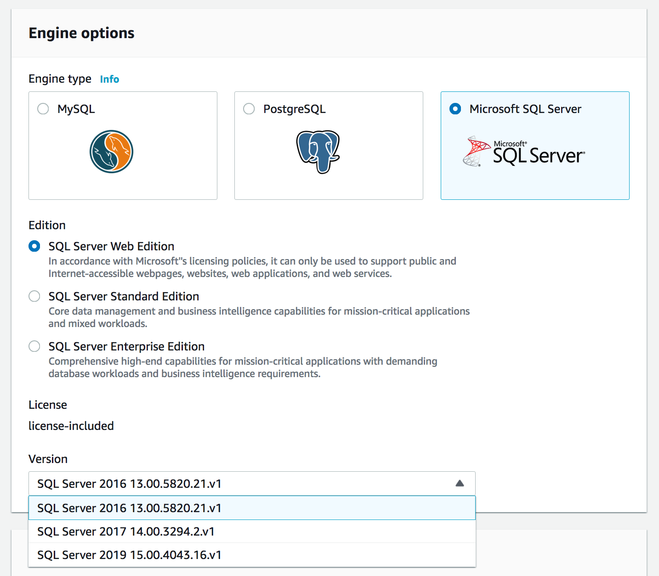Viewport: 659px width, 576px height.
Task: Click the PostgreSQL engine card label
Action: tap(295, 109)
